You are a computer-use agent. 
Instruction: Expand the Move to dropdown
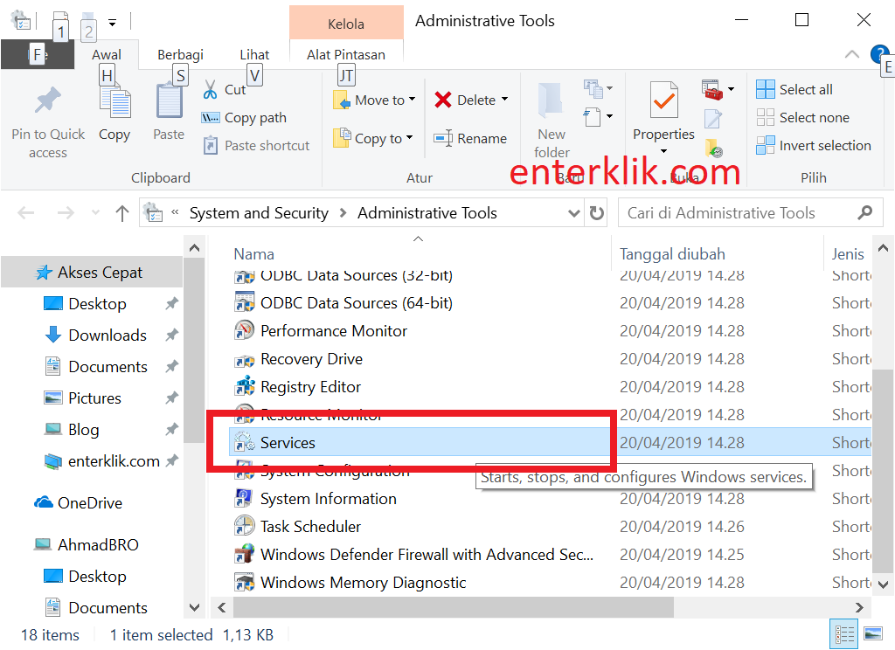click(x=412, y=100)
